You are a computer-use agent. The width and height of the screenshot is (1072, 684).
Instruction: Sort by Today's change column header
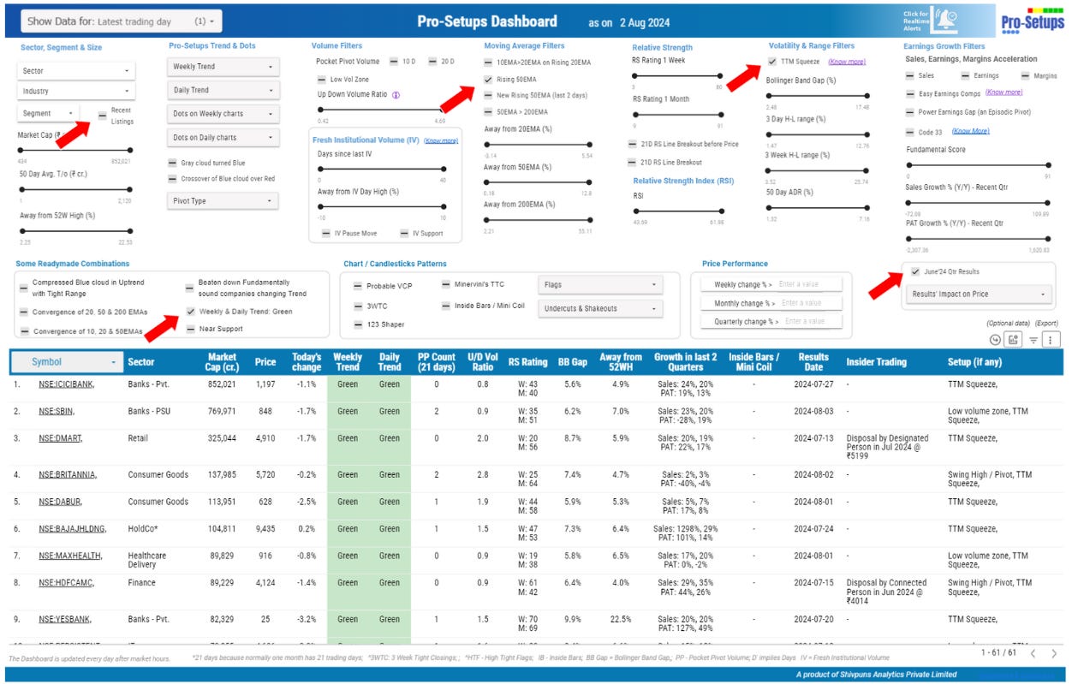(x=306, y=362)
